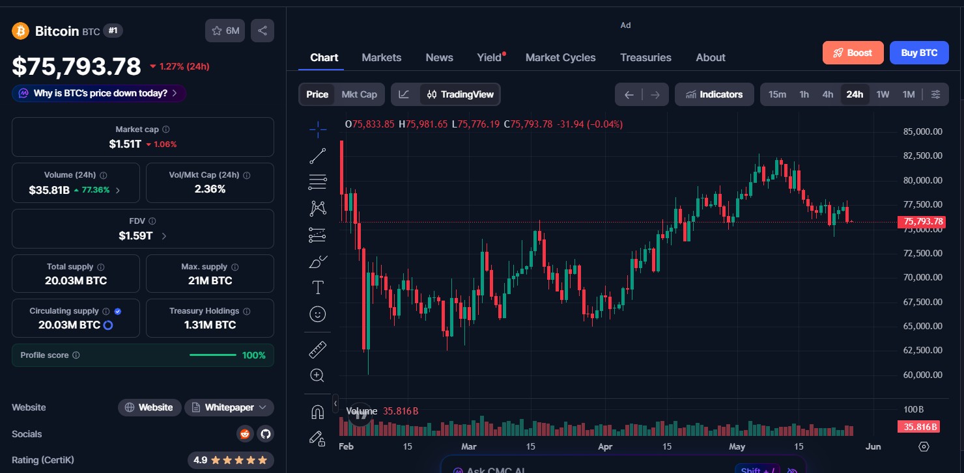
Task: Open the Bitcoin Website link
Action: (150, 407)
